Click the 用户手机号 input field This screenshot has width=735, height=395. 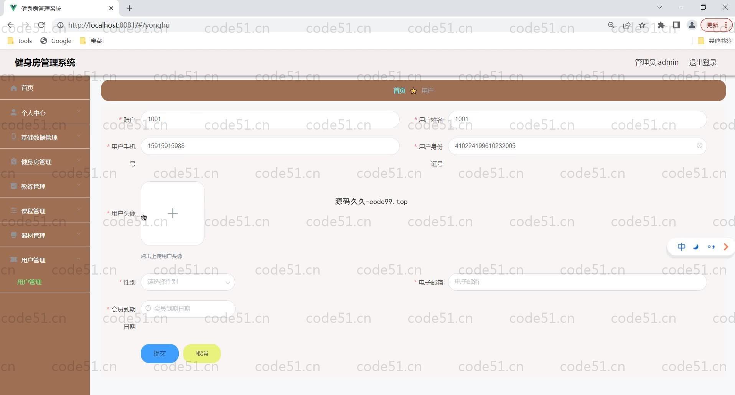[x=270, y=146]
